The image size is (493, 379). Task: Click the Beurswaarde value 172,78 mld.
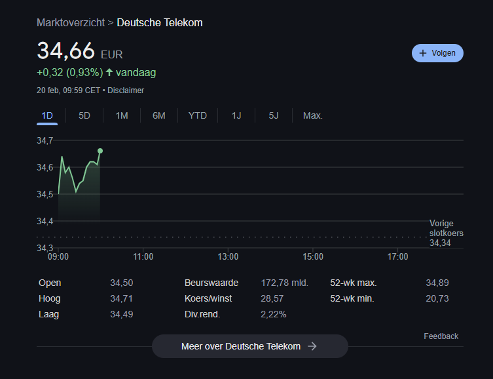[285, 283]
